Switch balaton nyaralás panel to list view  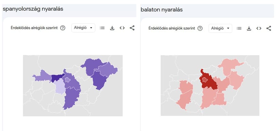click(x=239, y=28)
